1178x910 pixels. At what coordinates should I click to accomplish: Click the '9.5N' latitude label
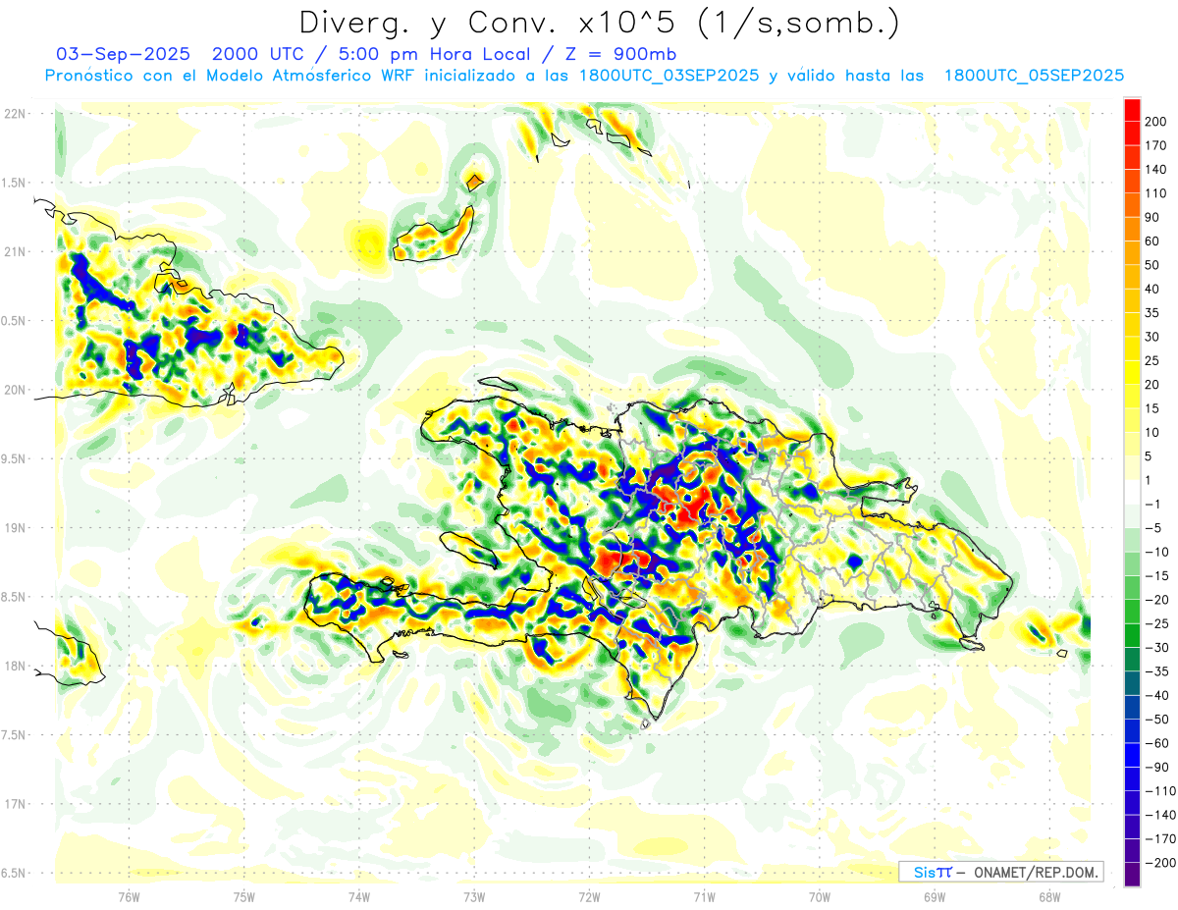(x=14, y=458)
